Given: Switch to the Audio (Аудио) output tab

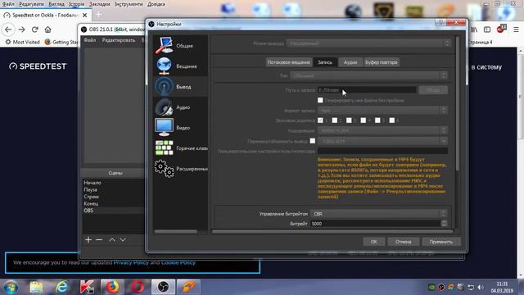Looking at the screenshot, I should pos(350,62).
